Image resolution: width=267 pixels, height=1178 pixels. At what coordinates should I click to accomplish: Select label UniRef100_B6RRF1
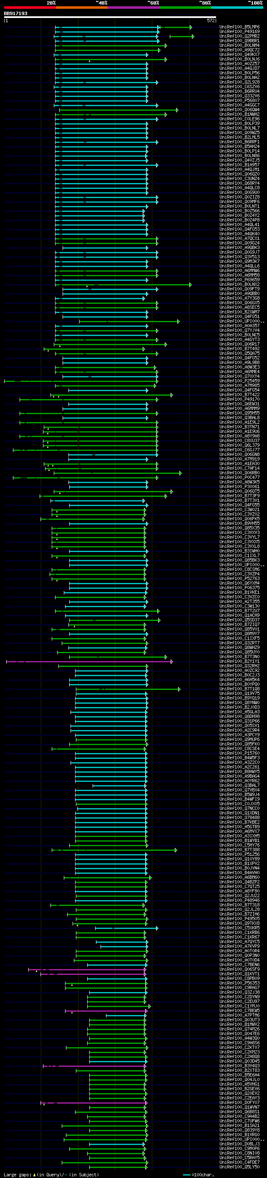pyautogui.click(x=239, y=142)
